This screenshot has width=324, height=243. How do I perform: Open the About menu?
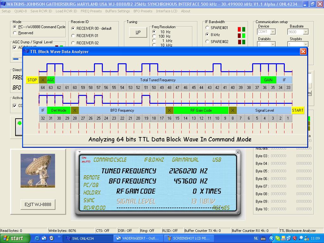[185, 11]
